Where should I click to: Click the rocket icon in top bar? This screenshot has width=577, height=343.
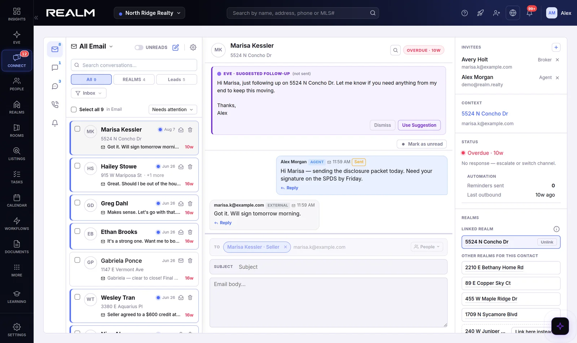point(480,13)
